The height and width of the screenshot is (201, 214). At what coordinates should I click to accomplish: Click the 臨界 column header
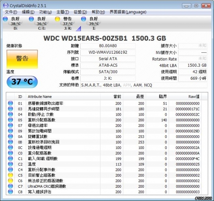[157, 97]
